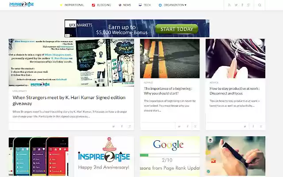Open the Google Plus icon in header
This screenshot has height=177, width=283.
[249, 5]
